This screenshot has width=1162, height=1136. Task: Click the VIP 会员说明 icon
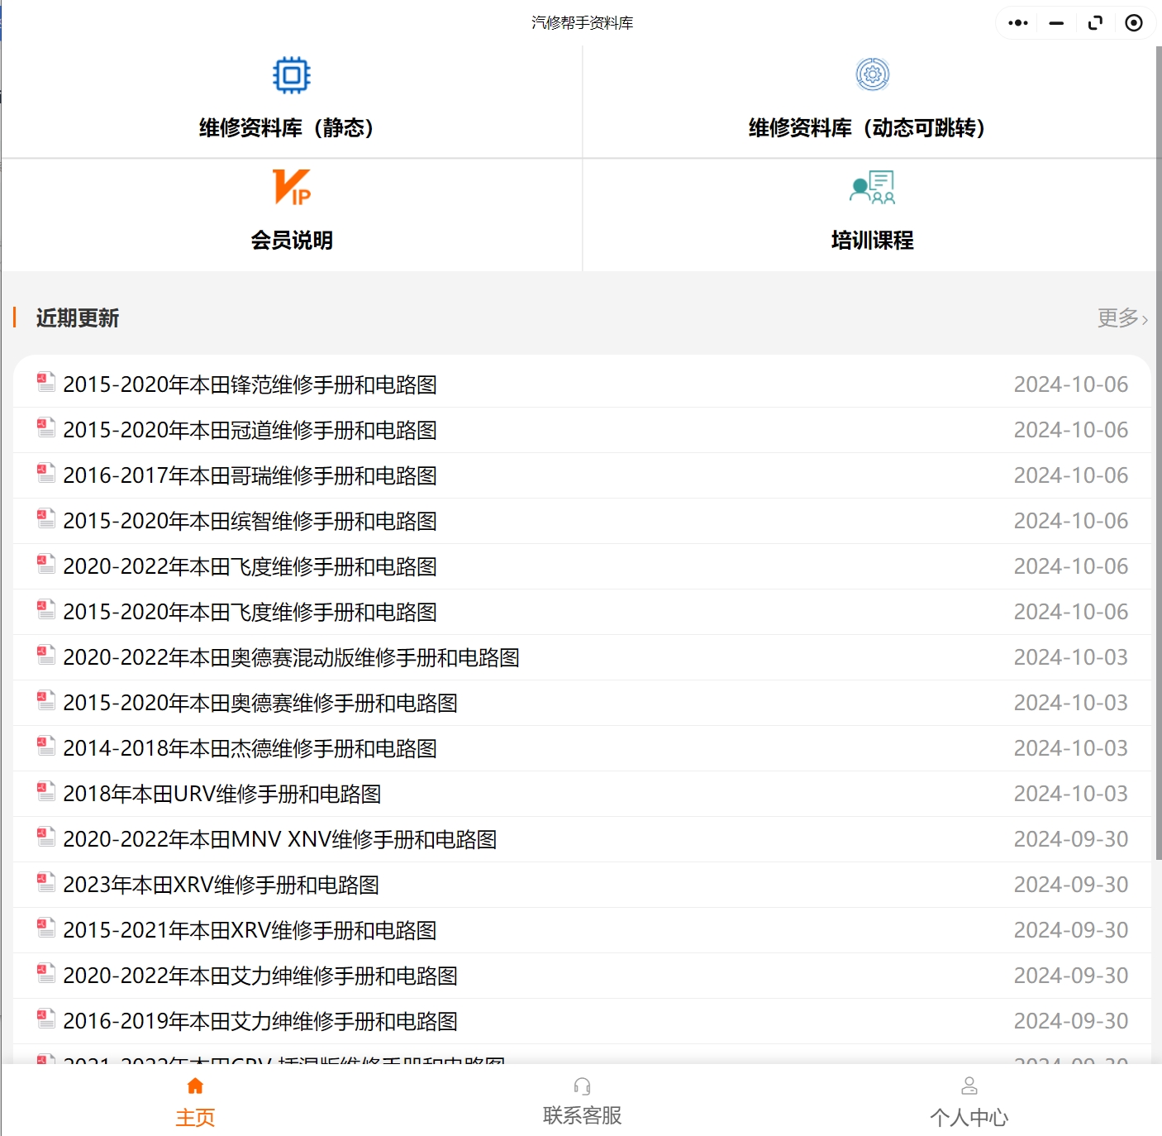(292, 189)
